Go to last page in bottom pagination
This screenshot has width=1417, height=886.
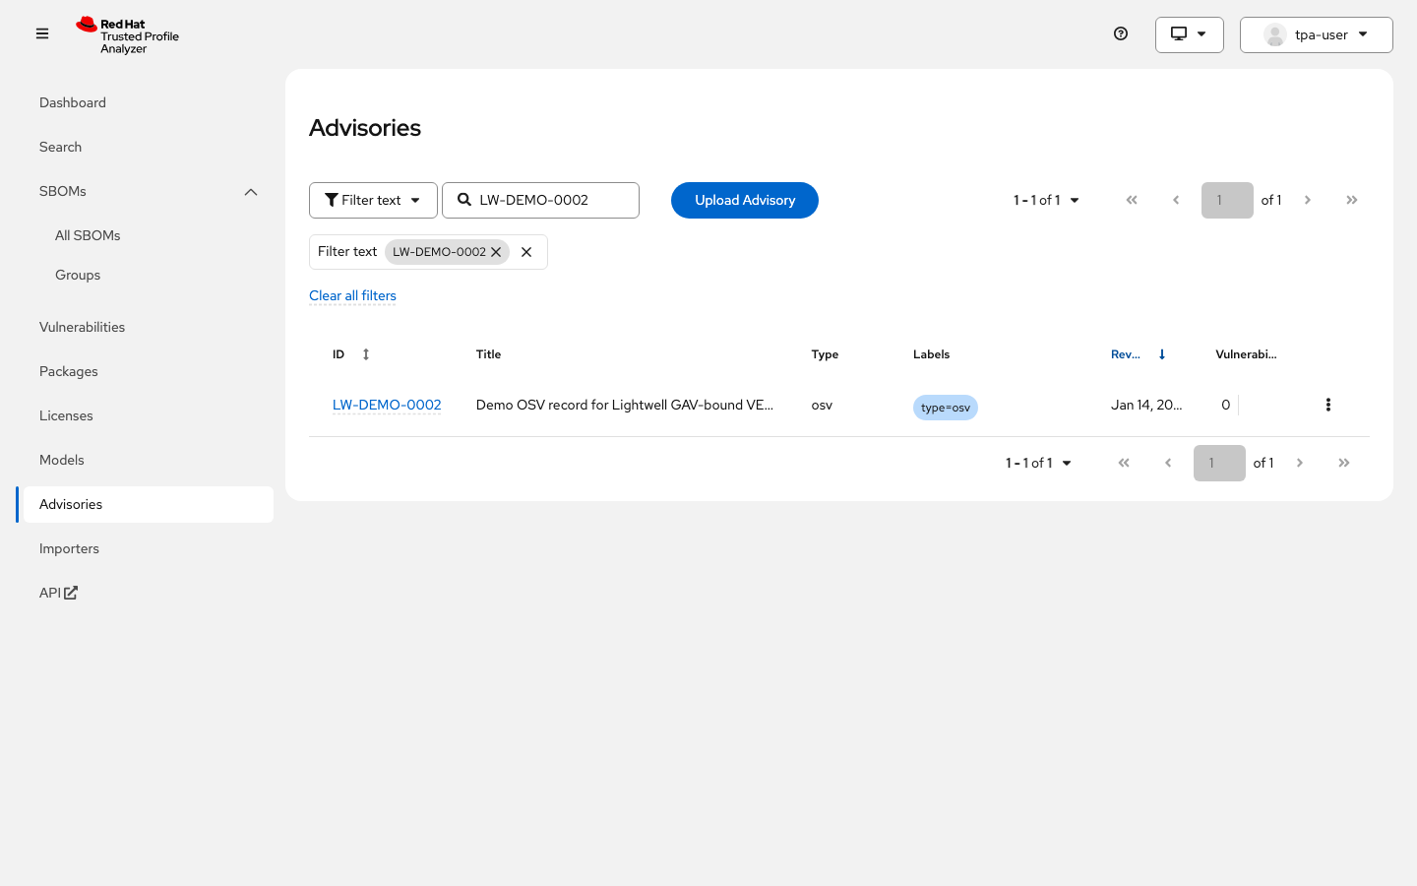pyautogui.click(x=1344, y=463)
